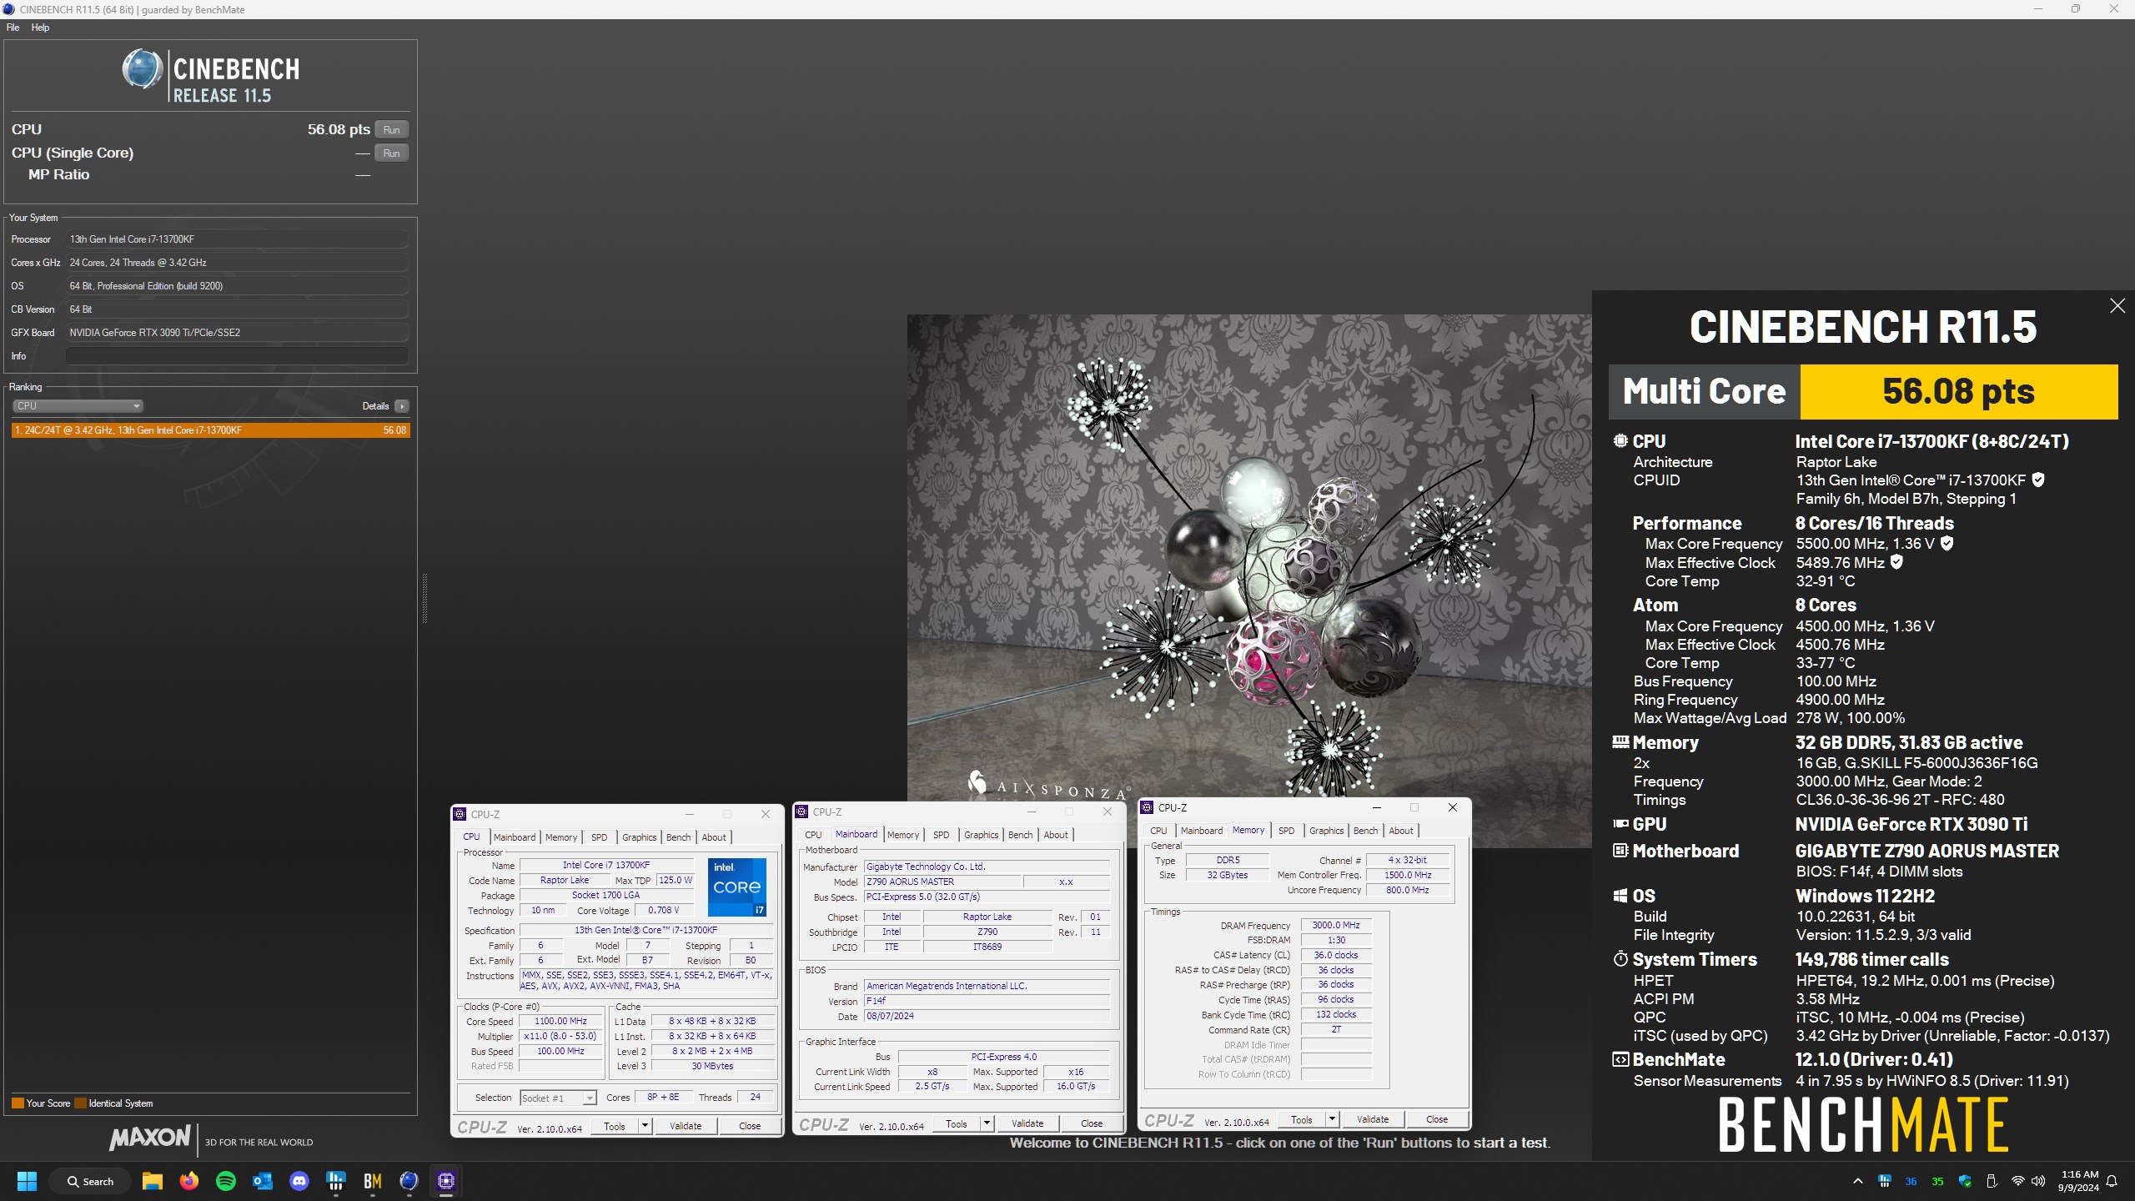Run the CPU multi-core benchmark
The height and width of the screenshot is (1201, 2135).
pyautogui.click(x=391, y=129)
